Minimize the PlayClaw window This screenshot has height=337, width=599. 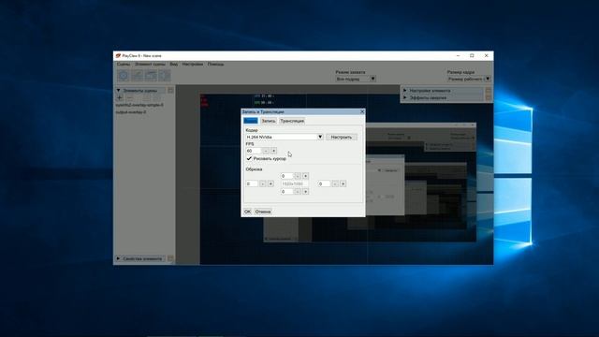tap(458, 56)
